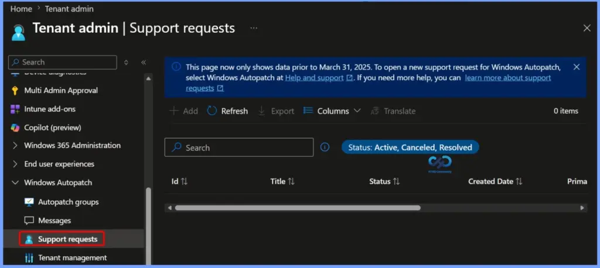This screenshot has width=600, height=268.
Task: Click the Translate button
Action: (x=393, y=111)
